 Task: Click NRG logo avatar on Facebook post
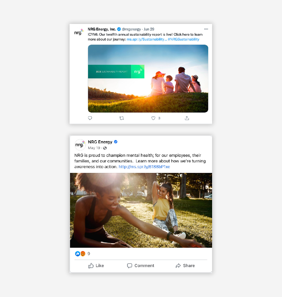click(80, 145)
